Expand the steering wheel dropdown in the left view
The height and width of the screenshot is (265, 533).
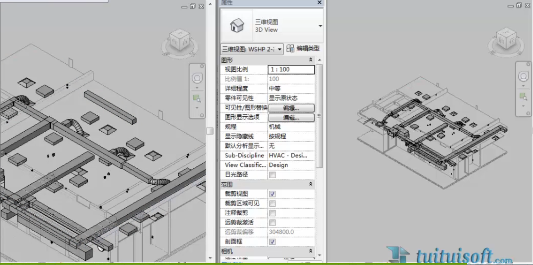197,88
